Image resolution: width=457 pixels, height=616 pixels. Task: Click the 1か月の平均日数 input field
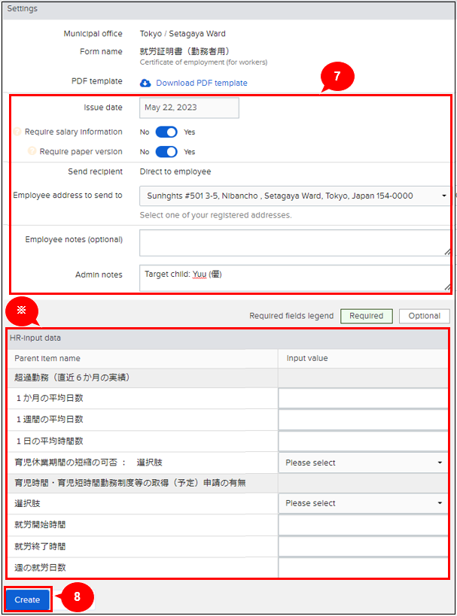(363, 399)
